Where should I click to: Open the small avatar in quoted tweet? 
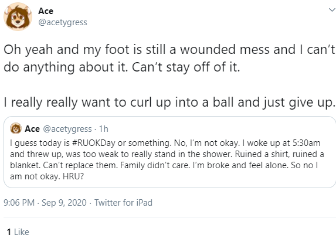point(16,128)
